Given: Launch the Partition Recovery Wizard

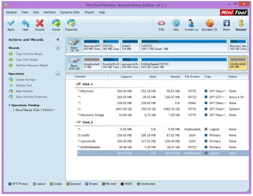Looking at the screenshot, I should click(32, 66).
